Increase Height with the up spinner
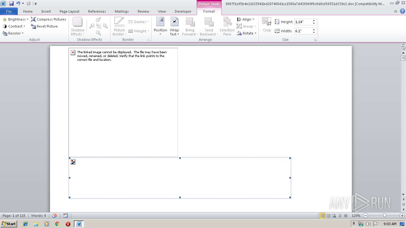Image resolution: width=406 pixels, height=228 pixels. [x=314, y=21]
